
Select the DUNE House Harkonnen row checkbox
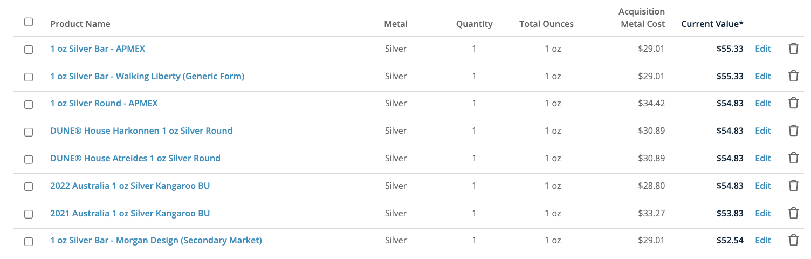click(x=29, y=131)
